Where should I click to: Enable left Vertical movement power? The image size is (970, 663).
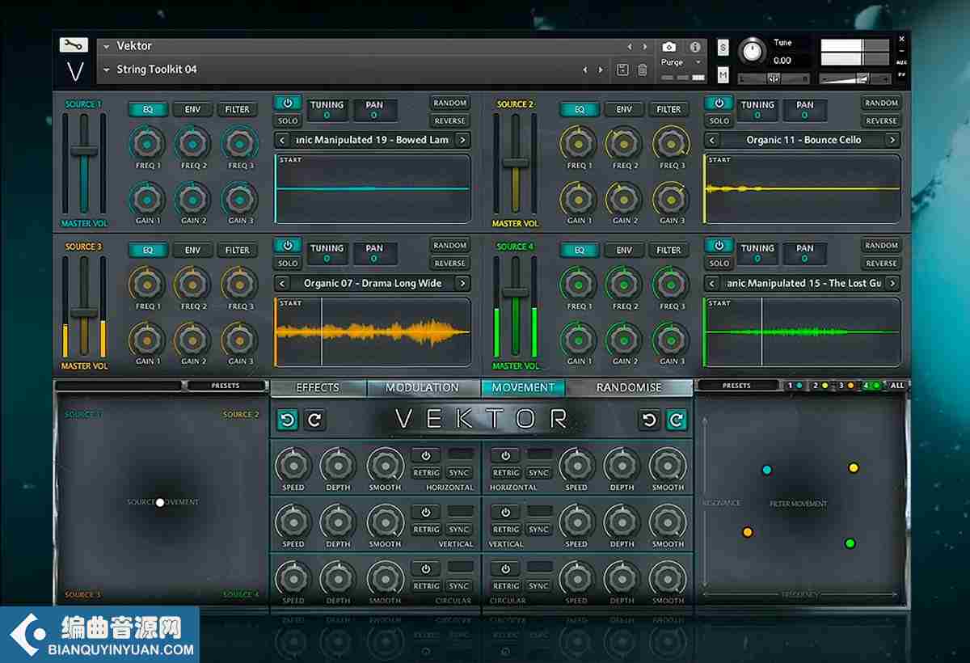(426, 513)
